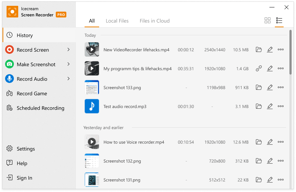Switch to the Local Files tab
This screenshot has height=192, width=296.
[x=117, y=21]
